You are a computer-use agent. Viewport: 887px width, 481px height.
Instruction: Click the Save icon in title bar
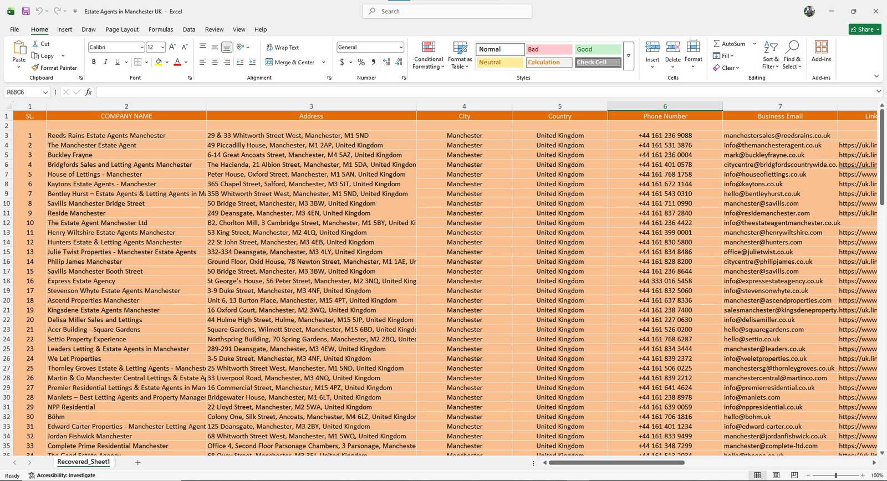click(x=26, y=11)
